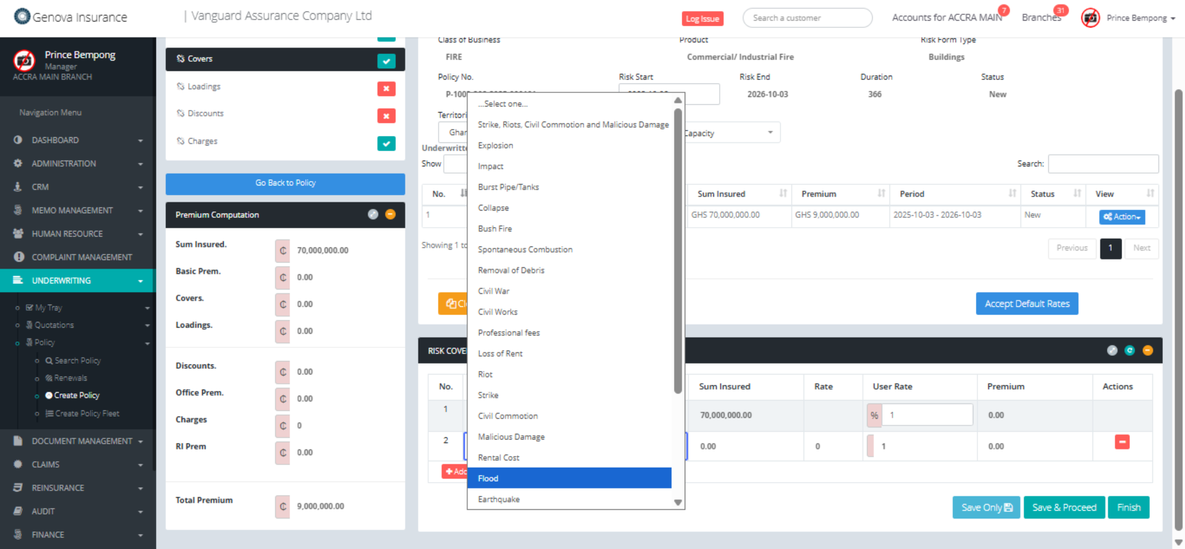1185x549 pixels.
Task: Click the orange minimize icon in Risk Covers header
Action: pos(1147,351)
